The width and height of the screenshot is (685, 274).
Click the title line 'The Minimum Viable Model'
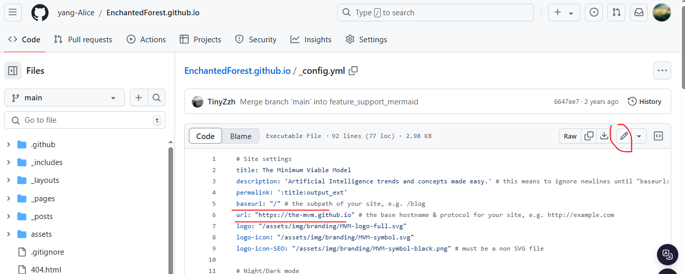(x=293, y=170)
